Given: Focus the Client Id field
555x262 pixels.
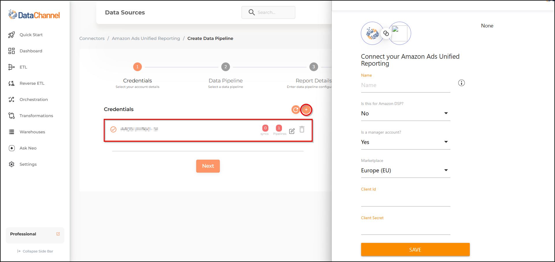Looking at the screenshot, I should pos(406,200).
